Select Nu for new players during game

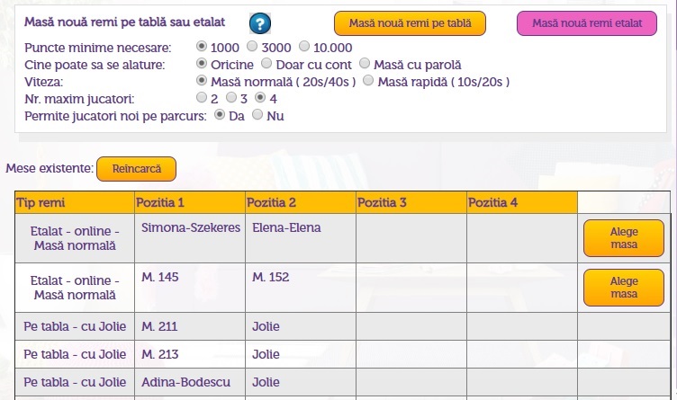257,115
